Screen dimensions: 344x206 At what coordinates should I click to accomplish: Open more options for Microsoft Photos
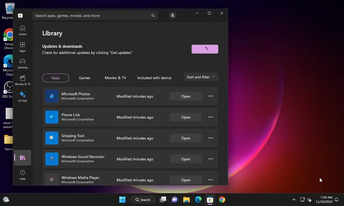211,96
